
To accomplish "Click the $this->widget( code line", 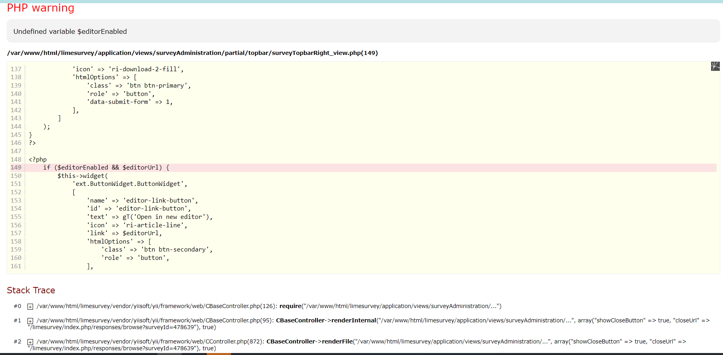I will pos(82,176).
